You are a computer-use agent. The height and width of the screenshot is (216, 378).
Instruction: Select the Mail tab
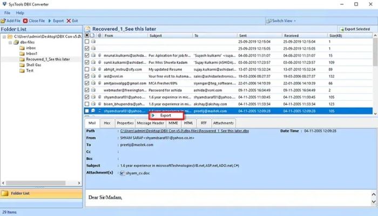tap(92, 123)
